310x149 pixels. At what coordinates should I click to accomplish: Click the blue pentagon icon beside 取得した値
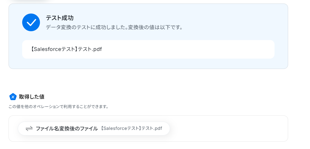point(13,97)
